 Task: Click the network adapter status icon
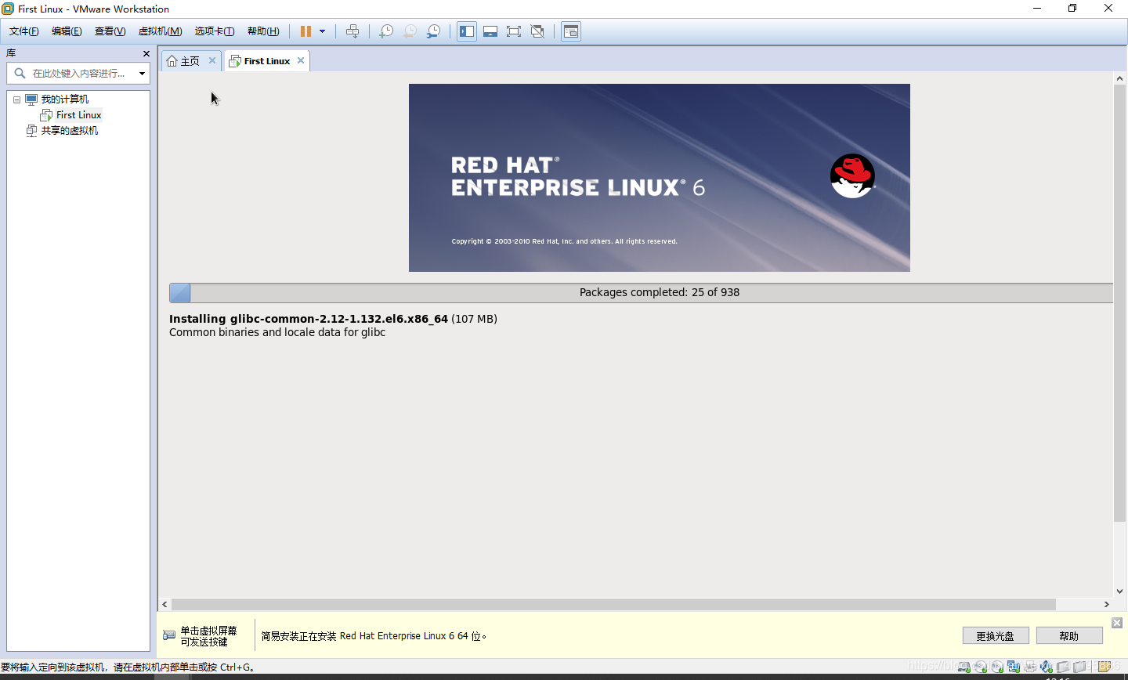(1014, 667)
